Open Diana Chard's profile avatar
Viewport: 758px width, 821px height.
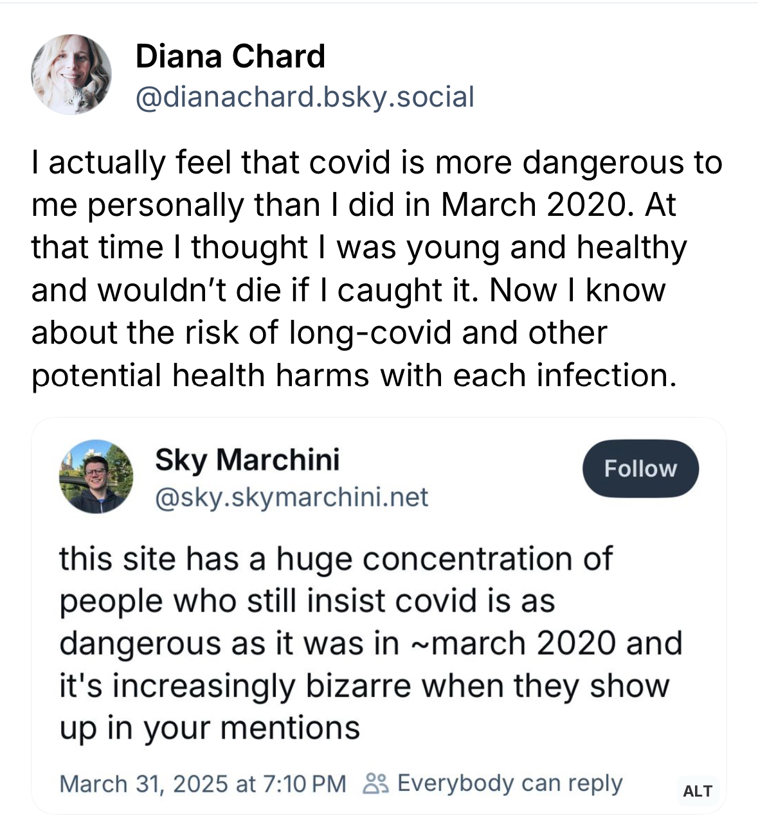tap(71, 75)
